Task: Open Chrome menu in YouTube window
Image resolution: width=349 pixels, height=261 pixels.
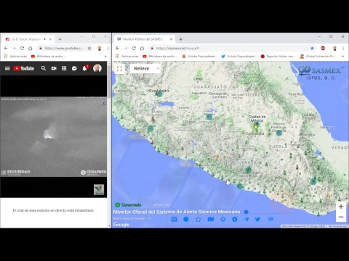Action: pyautogui.click(x=108, y=49)
